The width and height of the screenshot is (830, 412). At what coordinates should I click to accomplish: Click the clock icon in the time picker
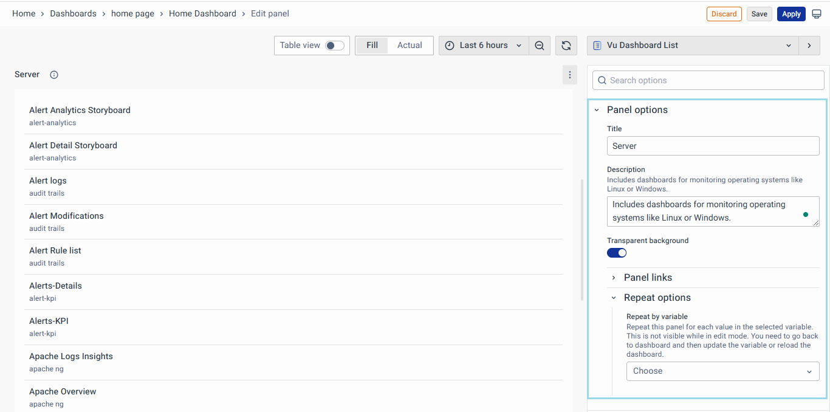pyautogui.click(x=449, y=45)
